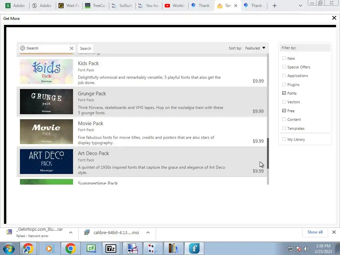Click the Search button

(x=86, y=48)
